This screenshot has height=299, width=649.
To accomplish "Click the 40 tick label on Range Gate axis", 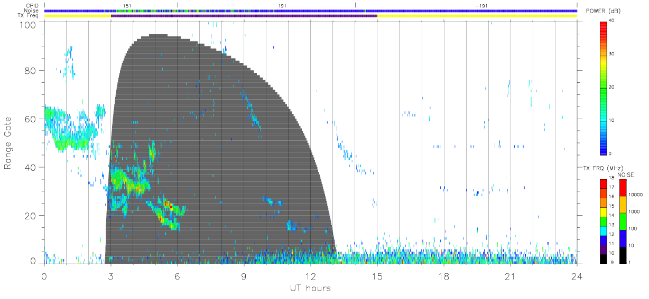I will click(30, 168).
